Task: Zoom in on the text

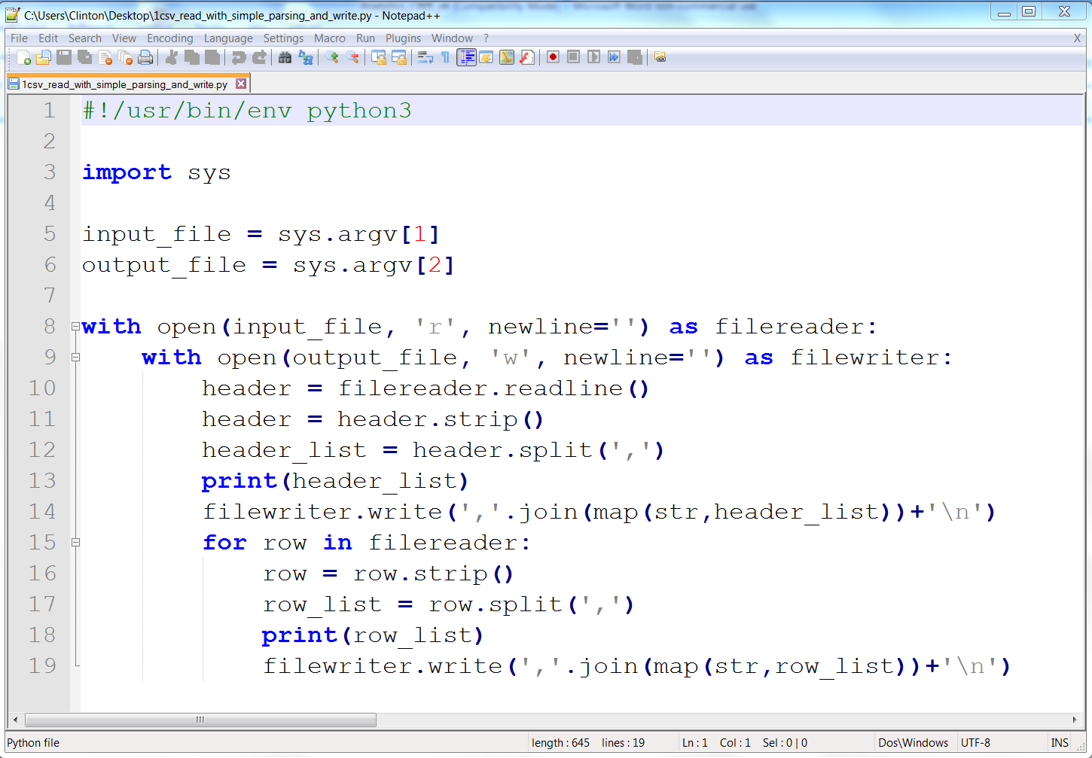Action: pos(333,56)
